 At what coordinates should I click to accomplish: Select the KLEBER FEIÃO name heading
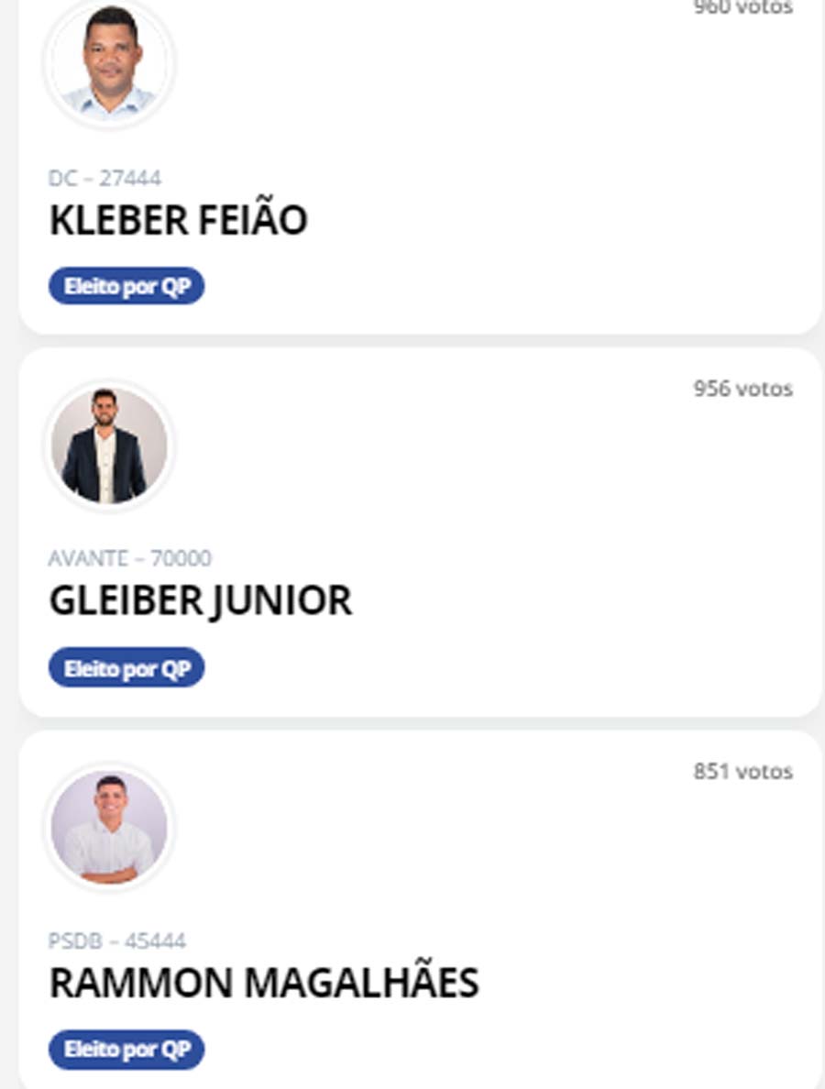pos(178,221)
